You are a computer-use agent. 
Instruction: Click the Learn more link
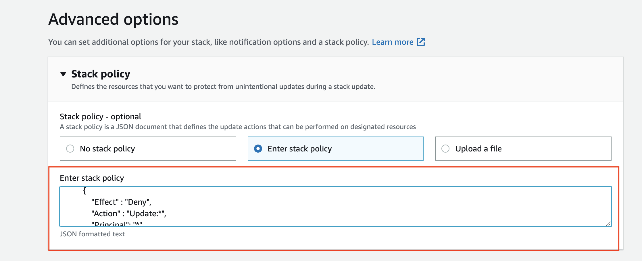(393, 42)
